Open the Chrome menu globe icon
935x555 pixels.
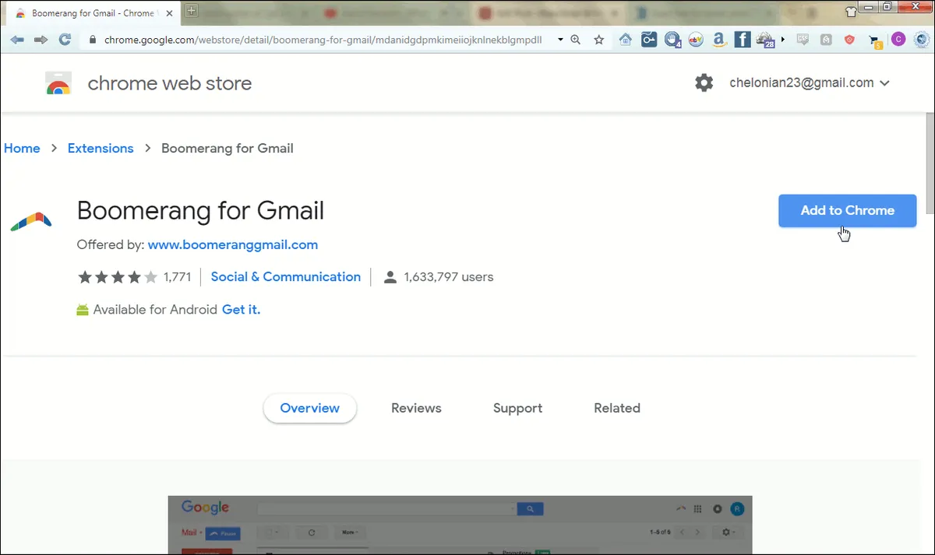point(921,40)
